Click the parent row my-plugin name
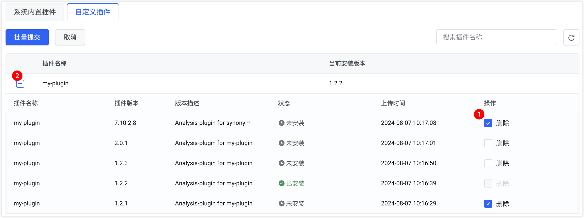Image resolution: width=584 pixels, height=218 pixels. (x=55, y=84)
